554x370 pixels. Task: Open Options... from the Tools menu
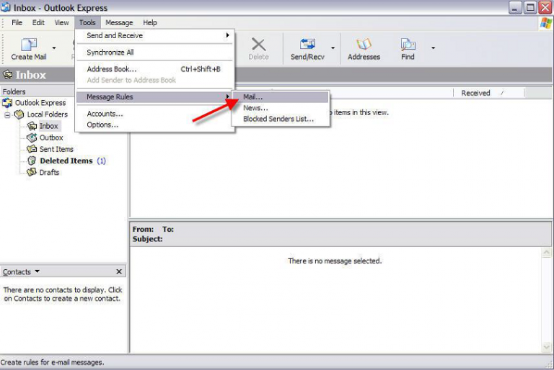(102, 125)
